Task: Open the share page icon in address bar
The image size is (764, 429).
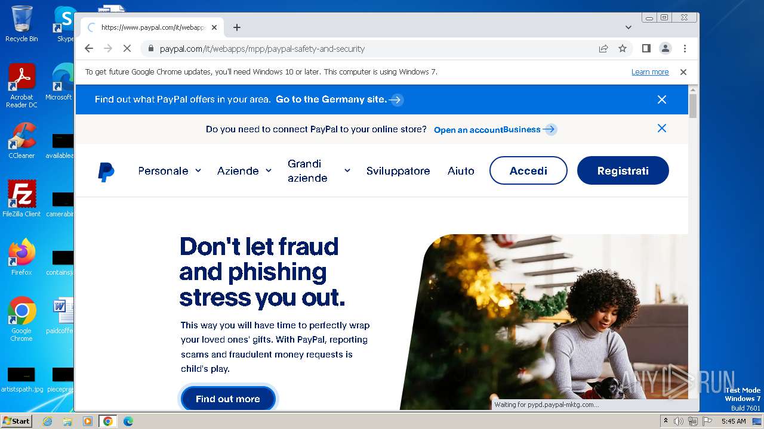Action: (603, 49)
